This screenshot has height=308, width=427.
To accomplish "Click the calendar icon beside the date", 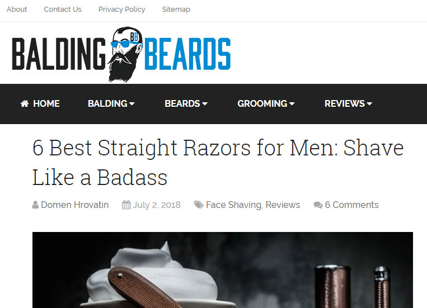I will (x=126, y=205).
